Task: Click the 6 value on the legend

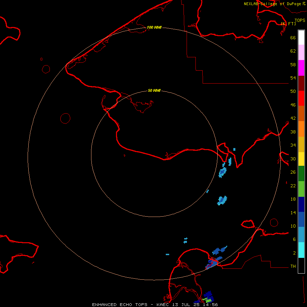Action: coord(294,239)
